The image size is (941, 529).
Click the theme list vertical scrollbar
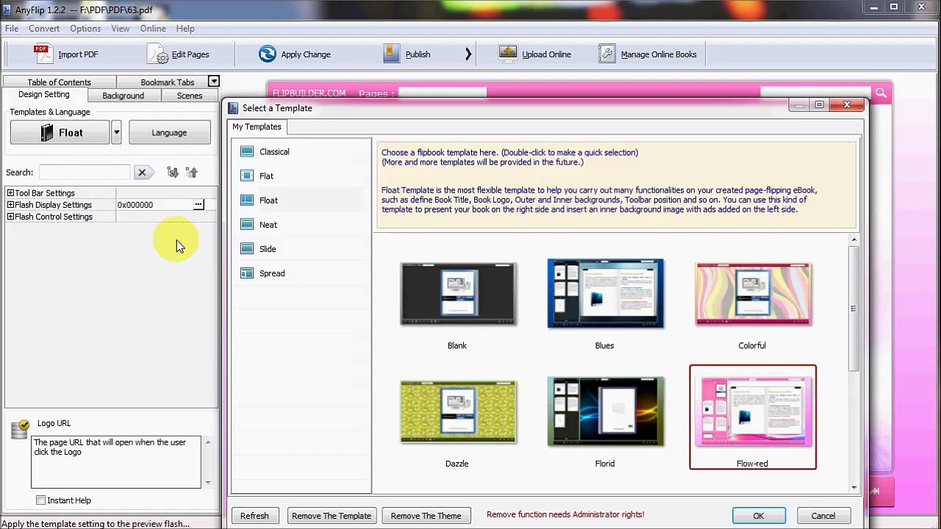pyautogui.click(x=854, y=309)
